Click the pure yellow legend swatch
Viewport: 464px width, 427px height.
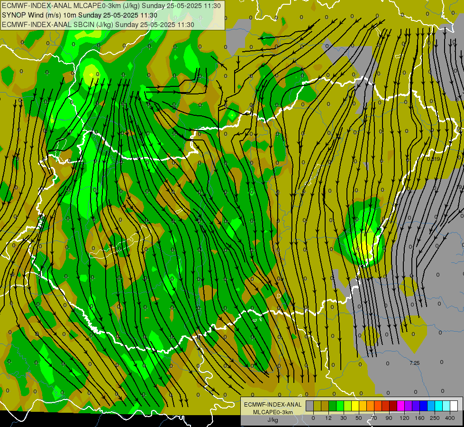click(x=355, y=406)
